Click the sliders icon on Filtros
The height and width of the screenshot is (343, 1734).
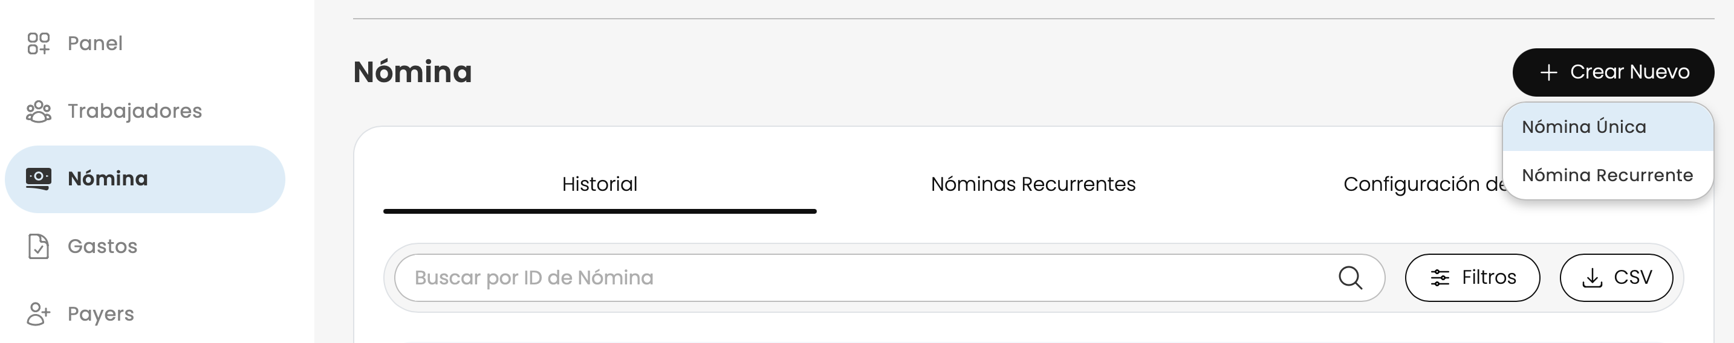coord(1440,278)
